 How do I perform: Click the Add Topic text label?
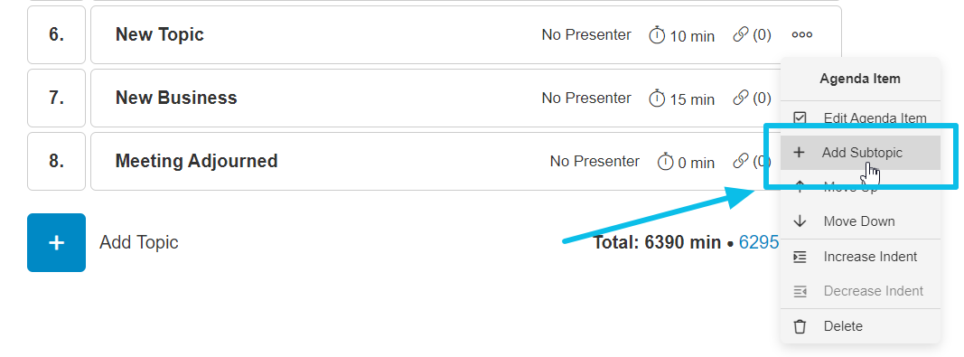[x=139, y=242]
